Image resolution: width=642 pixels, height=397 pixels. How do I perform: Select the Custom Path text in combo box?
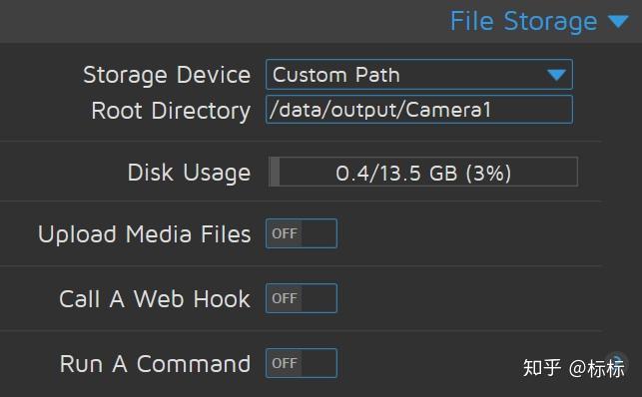(x=336, y=75)
